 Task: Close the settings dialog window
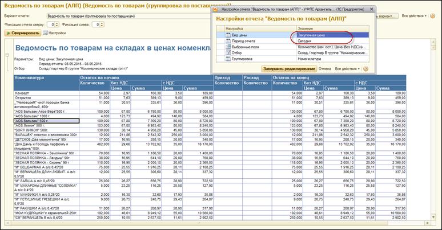[x=372, y=9]
